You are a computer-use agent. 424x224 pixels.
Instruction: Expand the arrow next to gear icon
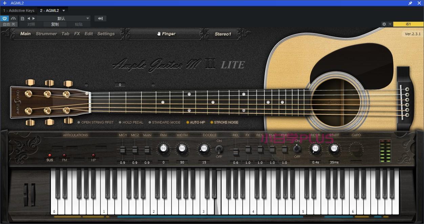pyautogui.click(x=390, y=24)
